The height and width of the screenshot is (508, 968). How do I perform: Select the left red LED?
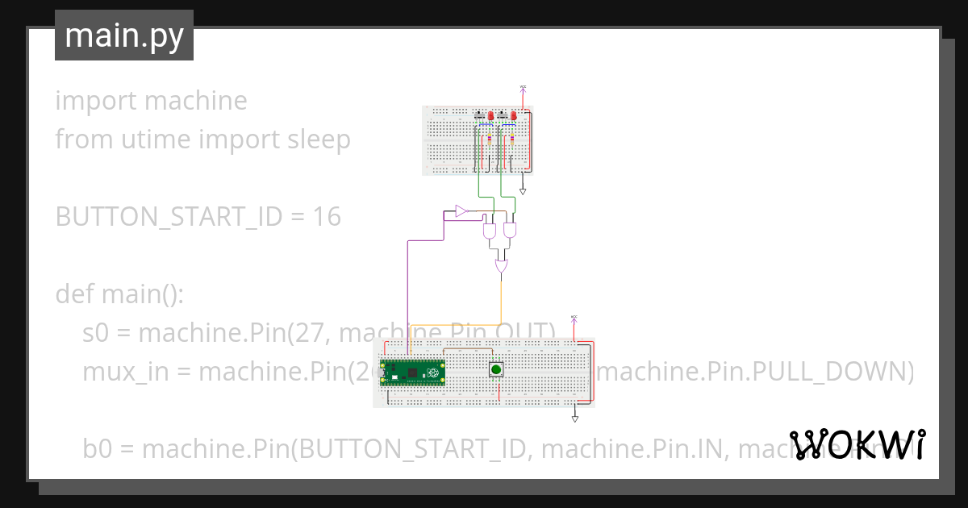(491, 116)
